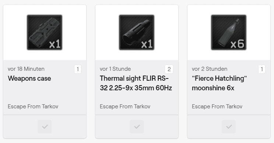
Task: Click the Fierce Hatchling moonshine bottle icon
Action: tap(229, 32)
